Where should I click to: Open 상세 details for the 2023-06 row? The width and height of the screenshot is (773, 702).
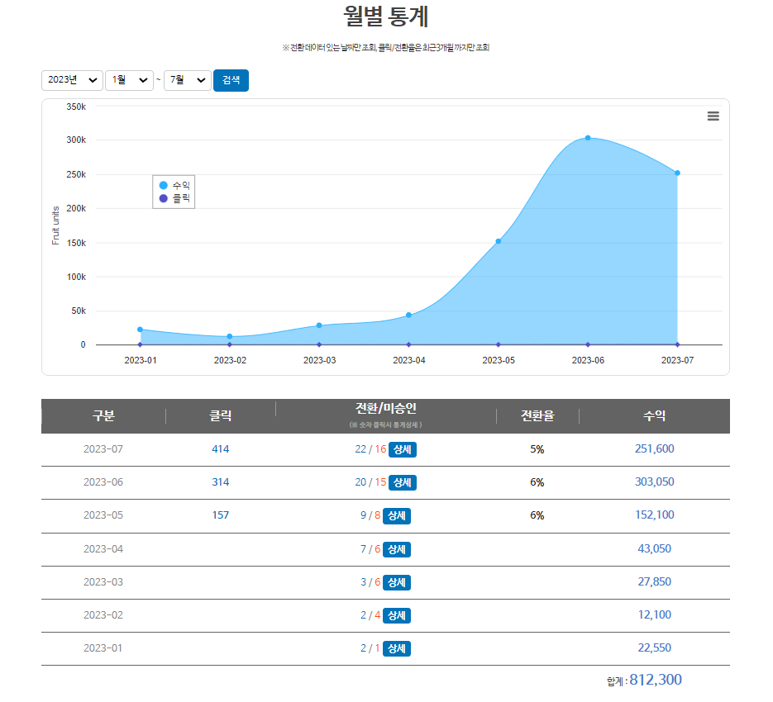point(402,482)
